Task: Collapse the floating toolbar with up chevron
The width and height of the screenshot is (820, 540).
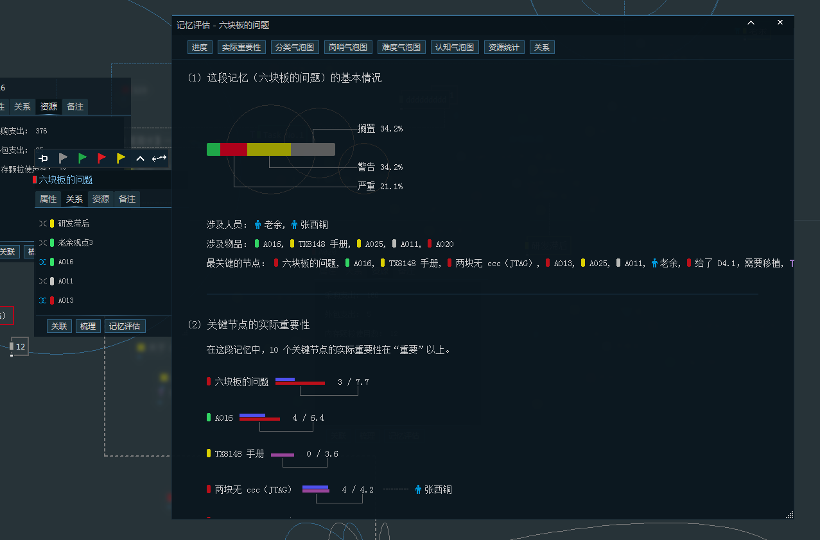Action: [x=140, y=158]
